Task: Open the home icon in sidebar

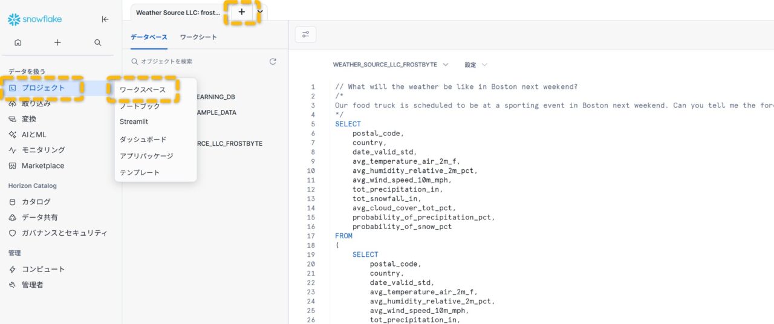Action: 18,43
